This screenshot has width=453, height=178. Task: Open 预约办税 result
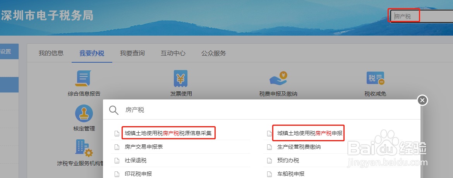point(288,160)
